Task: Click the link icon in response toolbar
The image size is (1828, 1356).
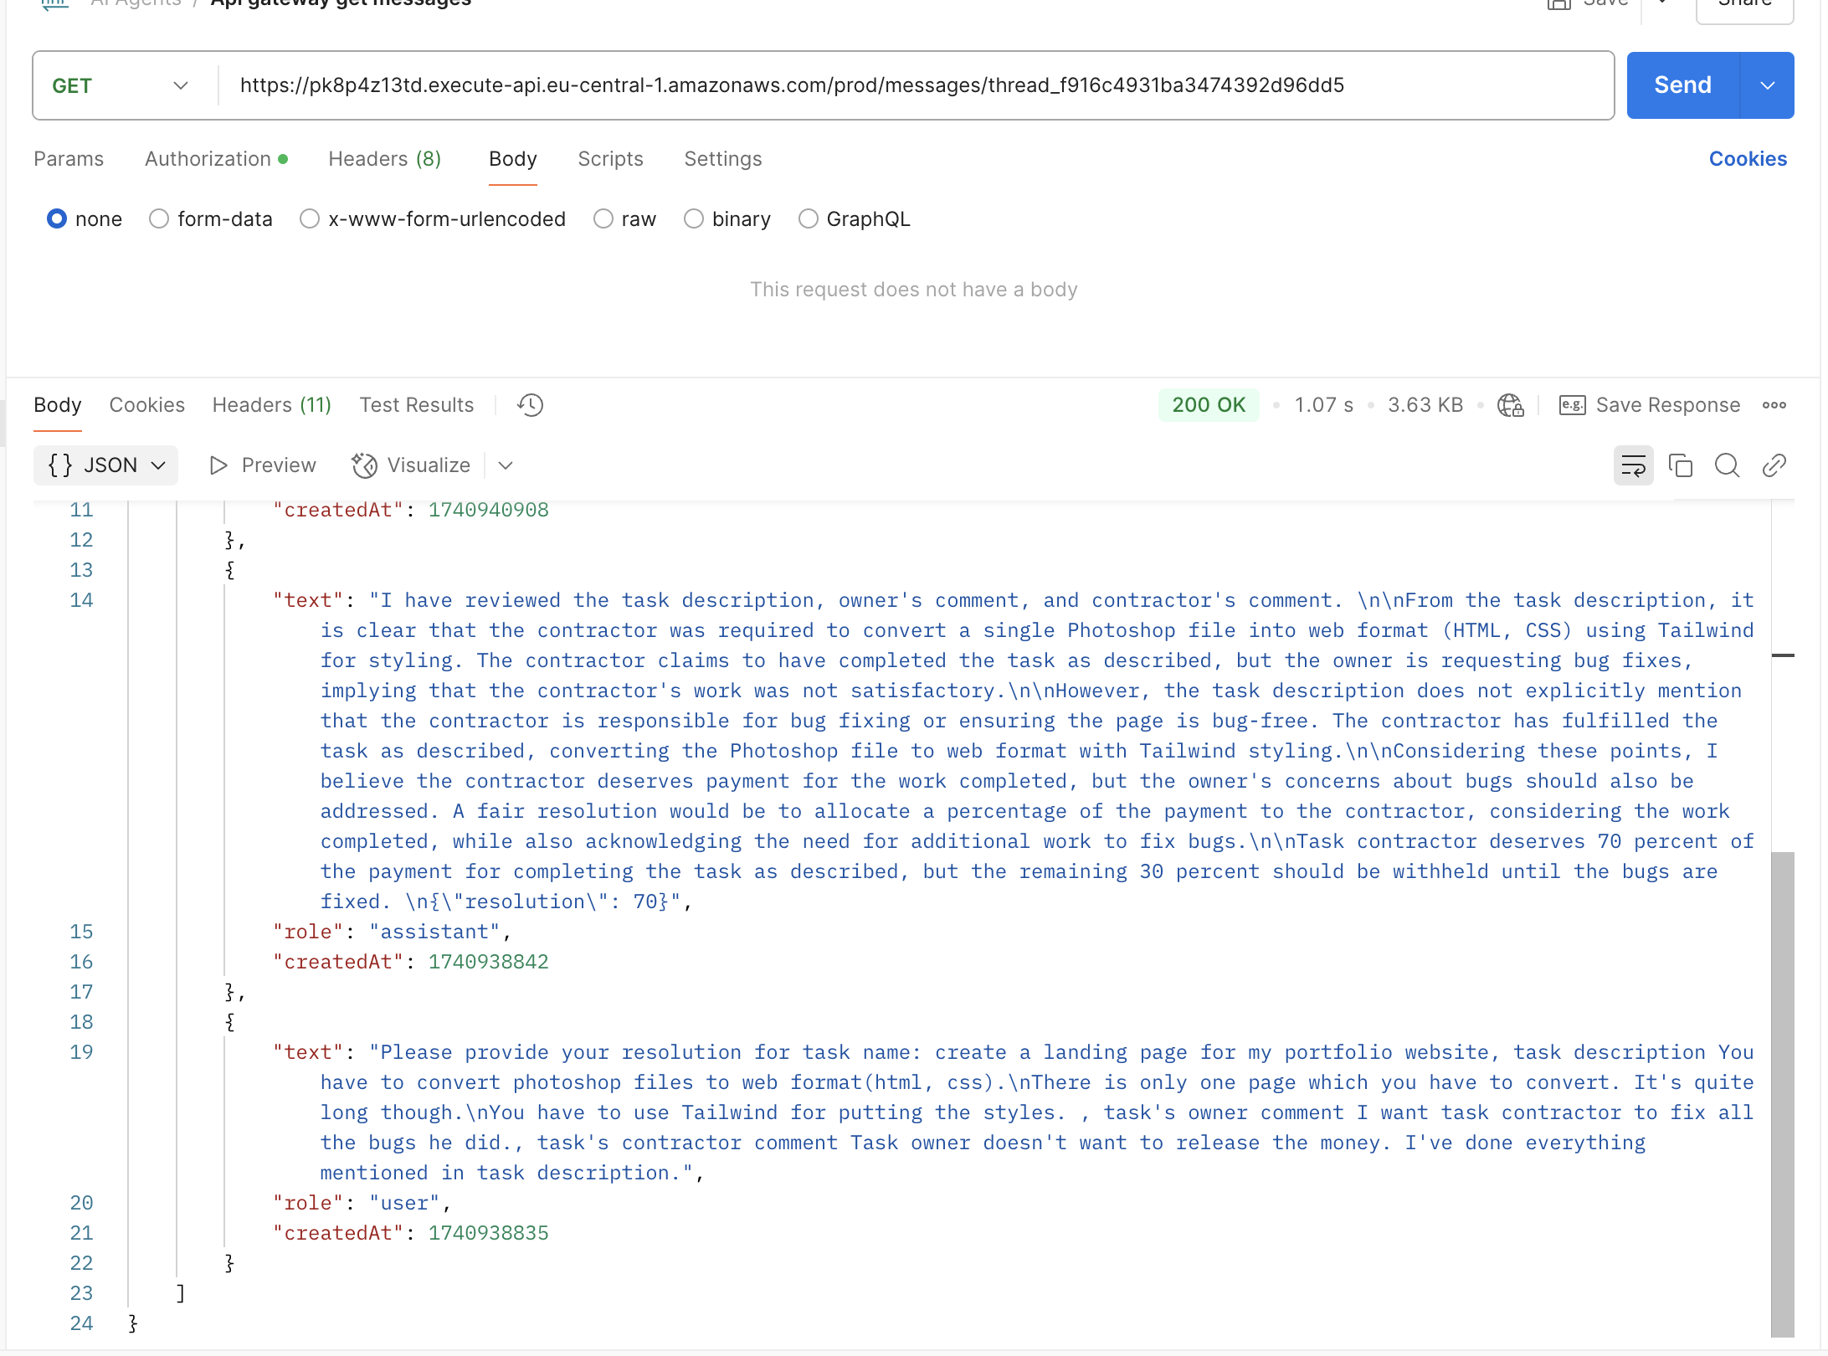Action: tap(1774, 465)
